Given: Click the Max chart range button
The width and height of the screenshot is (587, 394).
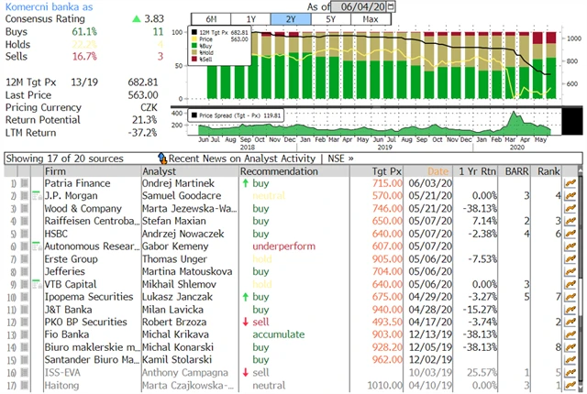Looking at the screenshot, I should tap(371, 18).
